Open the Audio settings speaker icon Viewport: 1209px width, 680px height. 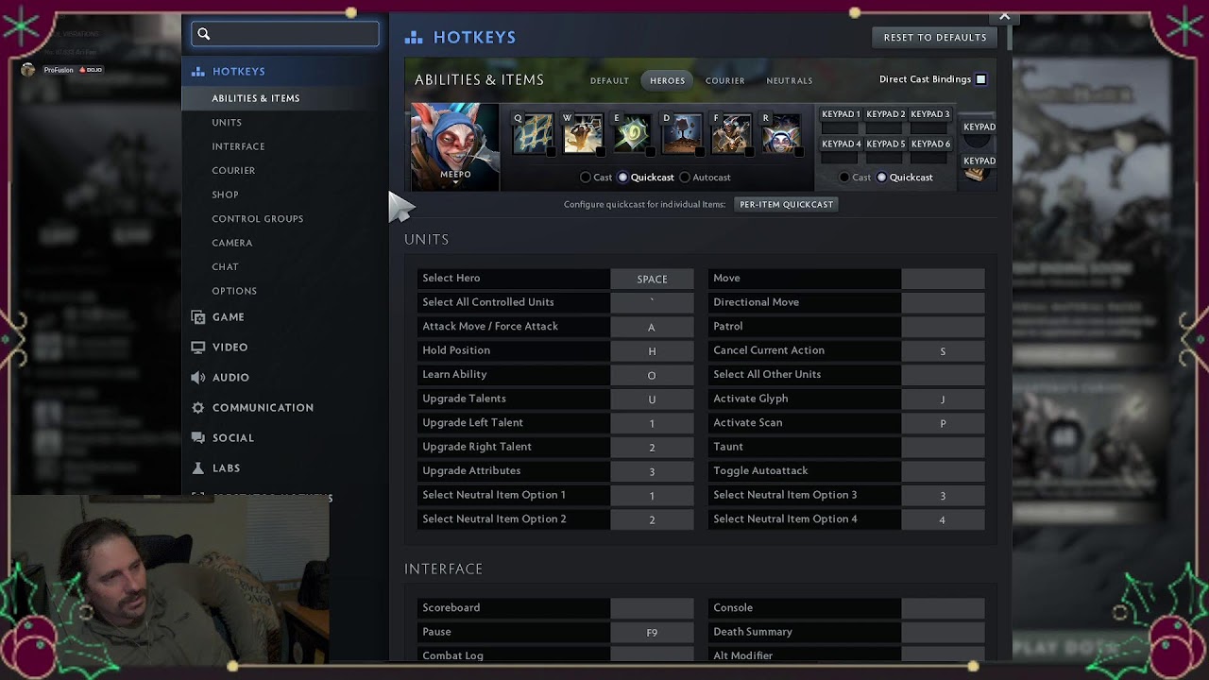click(x=197, y=378)
